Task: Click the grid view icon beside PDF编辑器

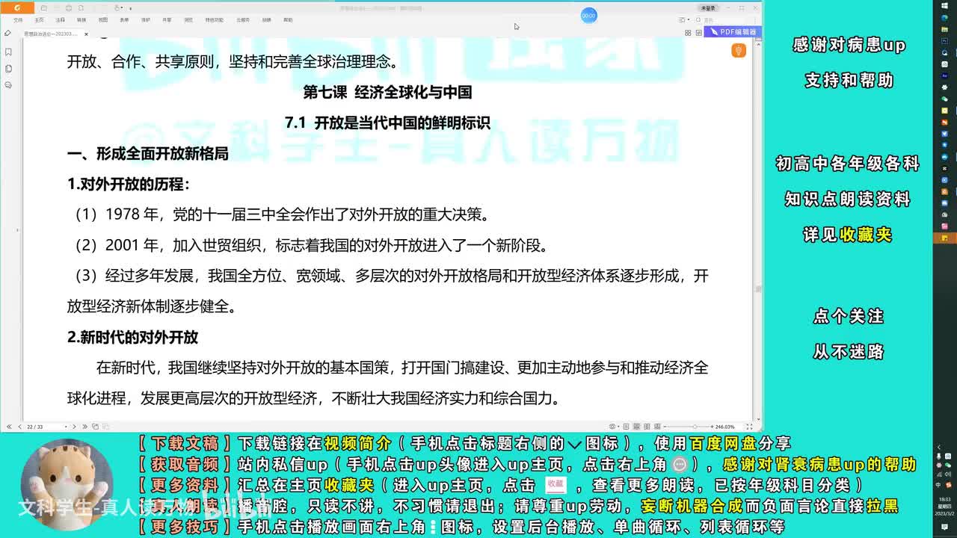Action: point(688,33)
